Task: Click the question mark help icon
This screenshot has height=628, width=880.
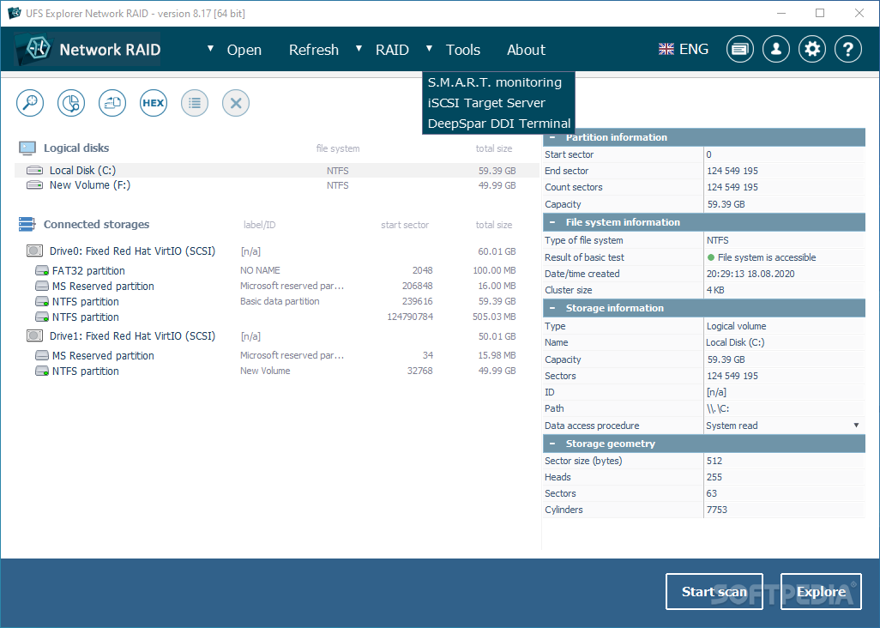Action: [848, 50]
